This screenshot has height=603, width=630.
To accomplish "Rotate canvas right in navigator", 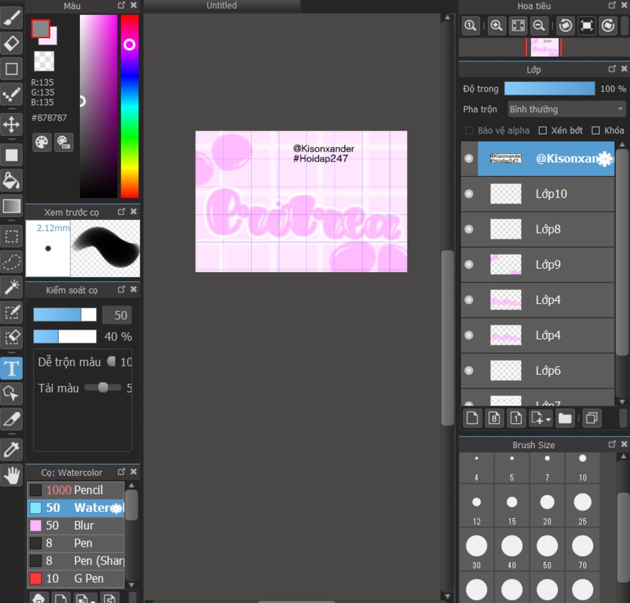I will click(608, 26).
